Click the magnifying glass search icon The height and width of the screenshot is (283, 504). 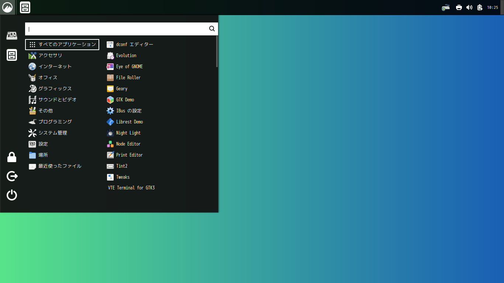[212, 29]
